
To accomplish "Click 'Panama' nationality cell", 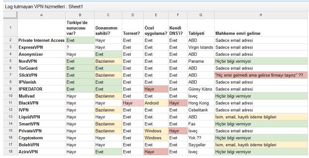I will click(201, 61).
